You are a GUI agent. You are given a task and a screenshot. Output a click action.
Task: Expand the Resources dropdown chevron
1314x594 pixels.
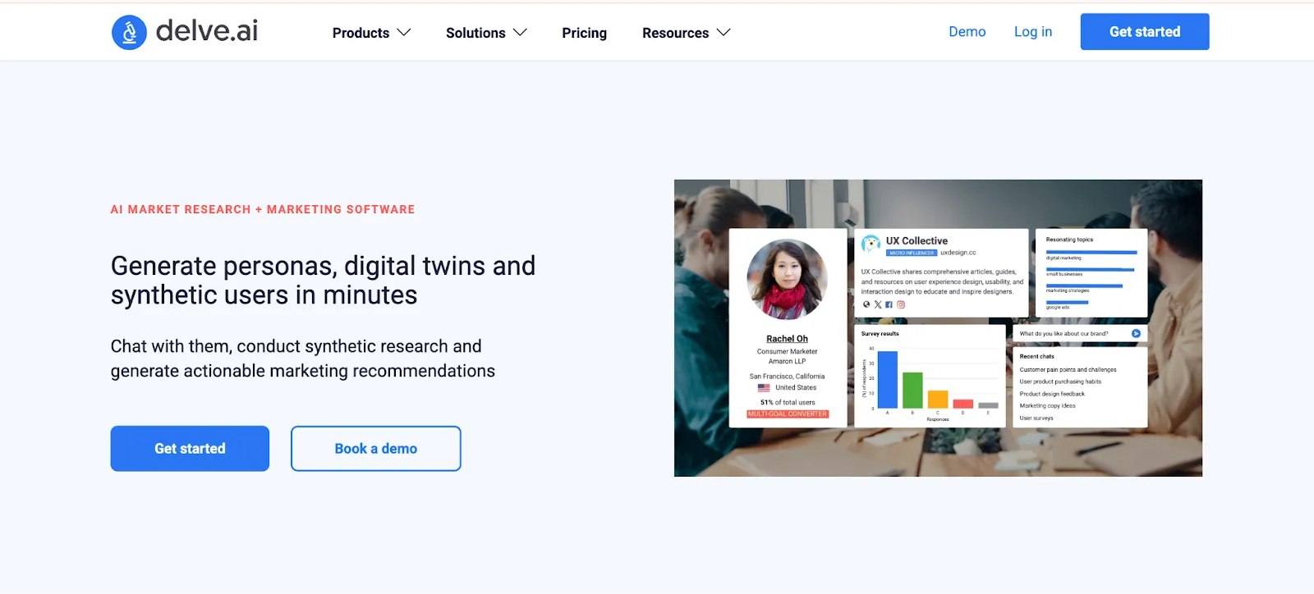[724, 33]
